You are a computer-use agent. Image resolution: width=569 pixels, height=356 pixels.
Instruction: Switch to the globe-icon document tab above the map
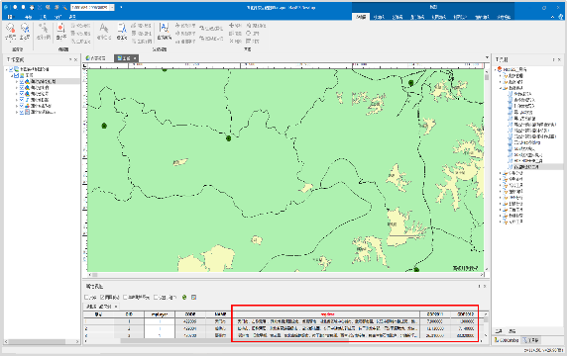tap(96, 58)
